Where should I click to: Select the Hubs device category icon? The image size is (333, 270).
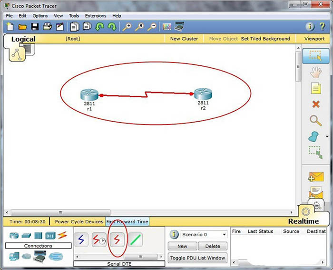click(x=38, y=236)
